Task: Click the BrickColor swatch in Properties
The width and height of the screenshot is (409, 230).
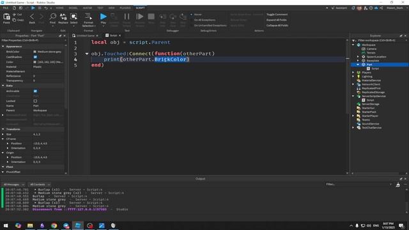Action: (35, 52)
